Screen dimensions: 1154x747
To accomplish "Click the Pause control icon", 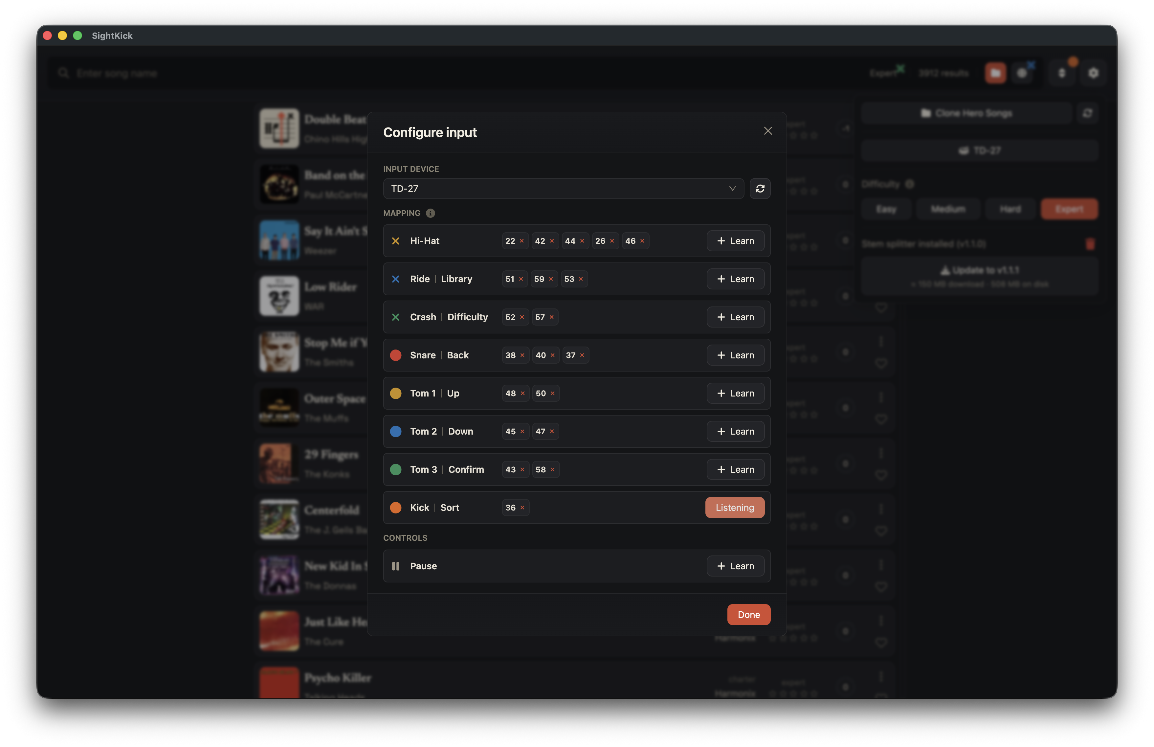I will [396, 566].
